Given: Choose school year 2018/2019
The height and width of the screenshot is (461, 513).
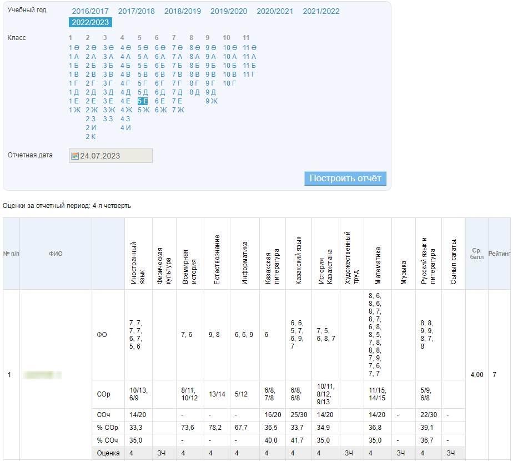Looking at the screenshot, I should point(183,11).
